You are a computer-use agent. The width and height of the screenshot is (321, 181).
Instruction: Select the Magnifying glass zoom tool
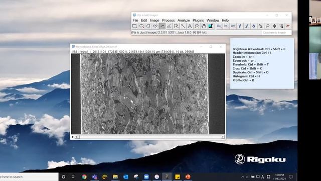[197, 26]
